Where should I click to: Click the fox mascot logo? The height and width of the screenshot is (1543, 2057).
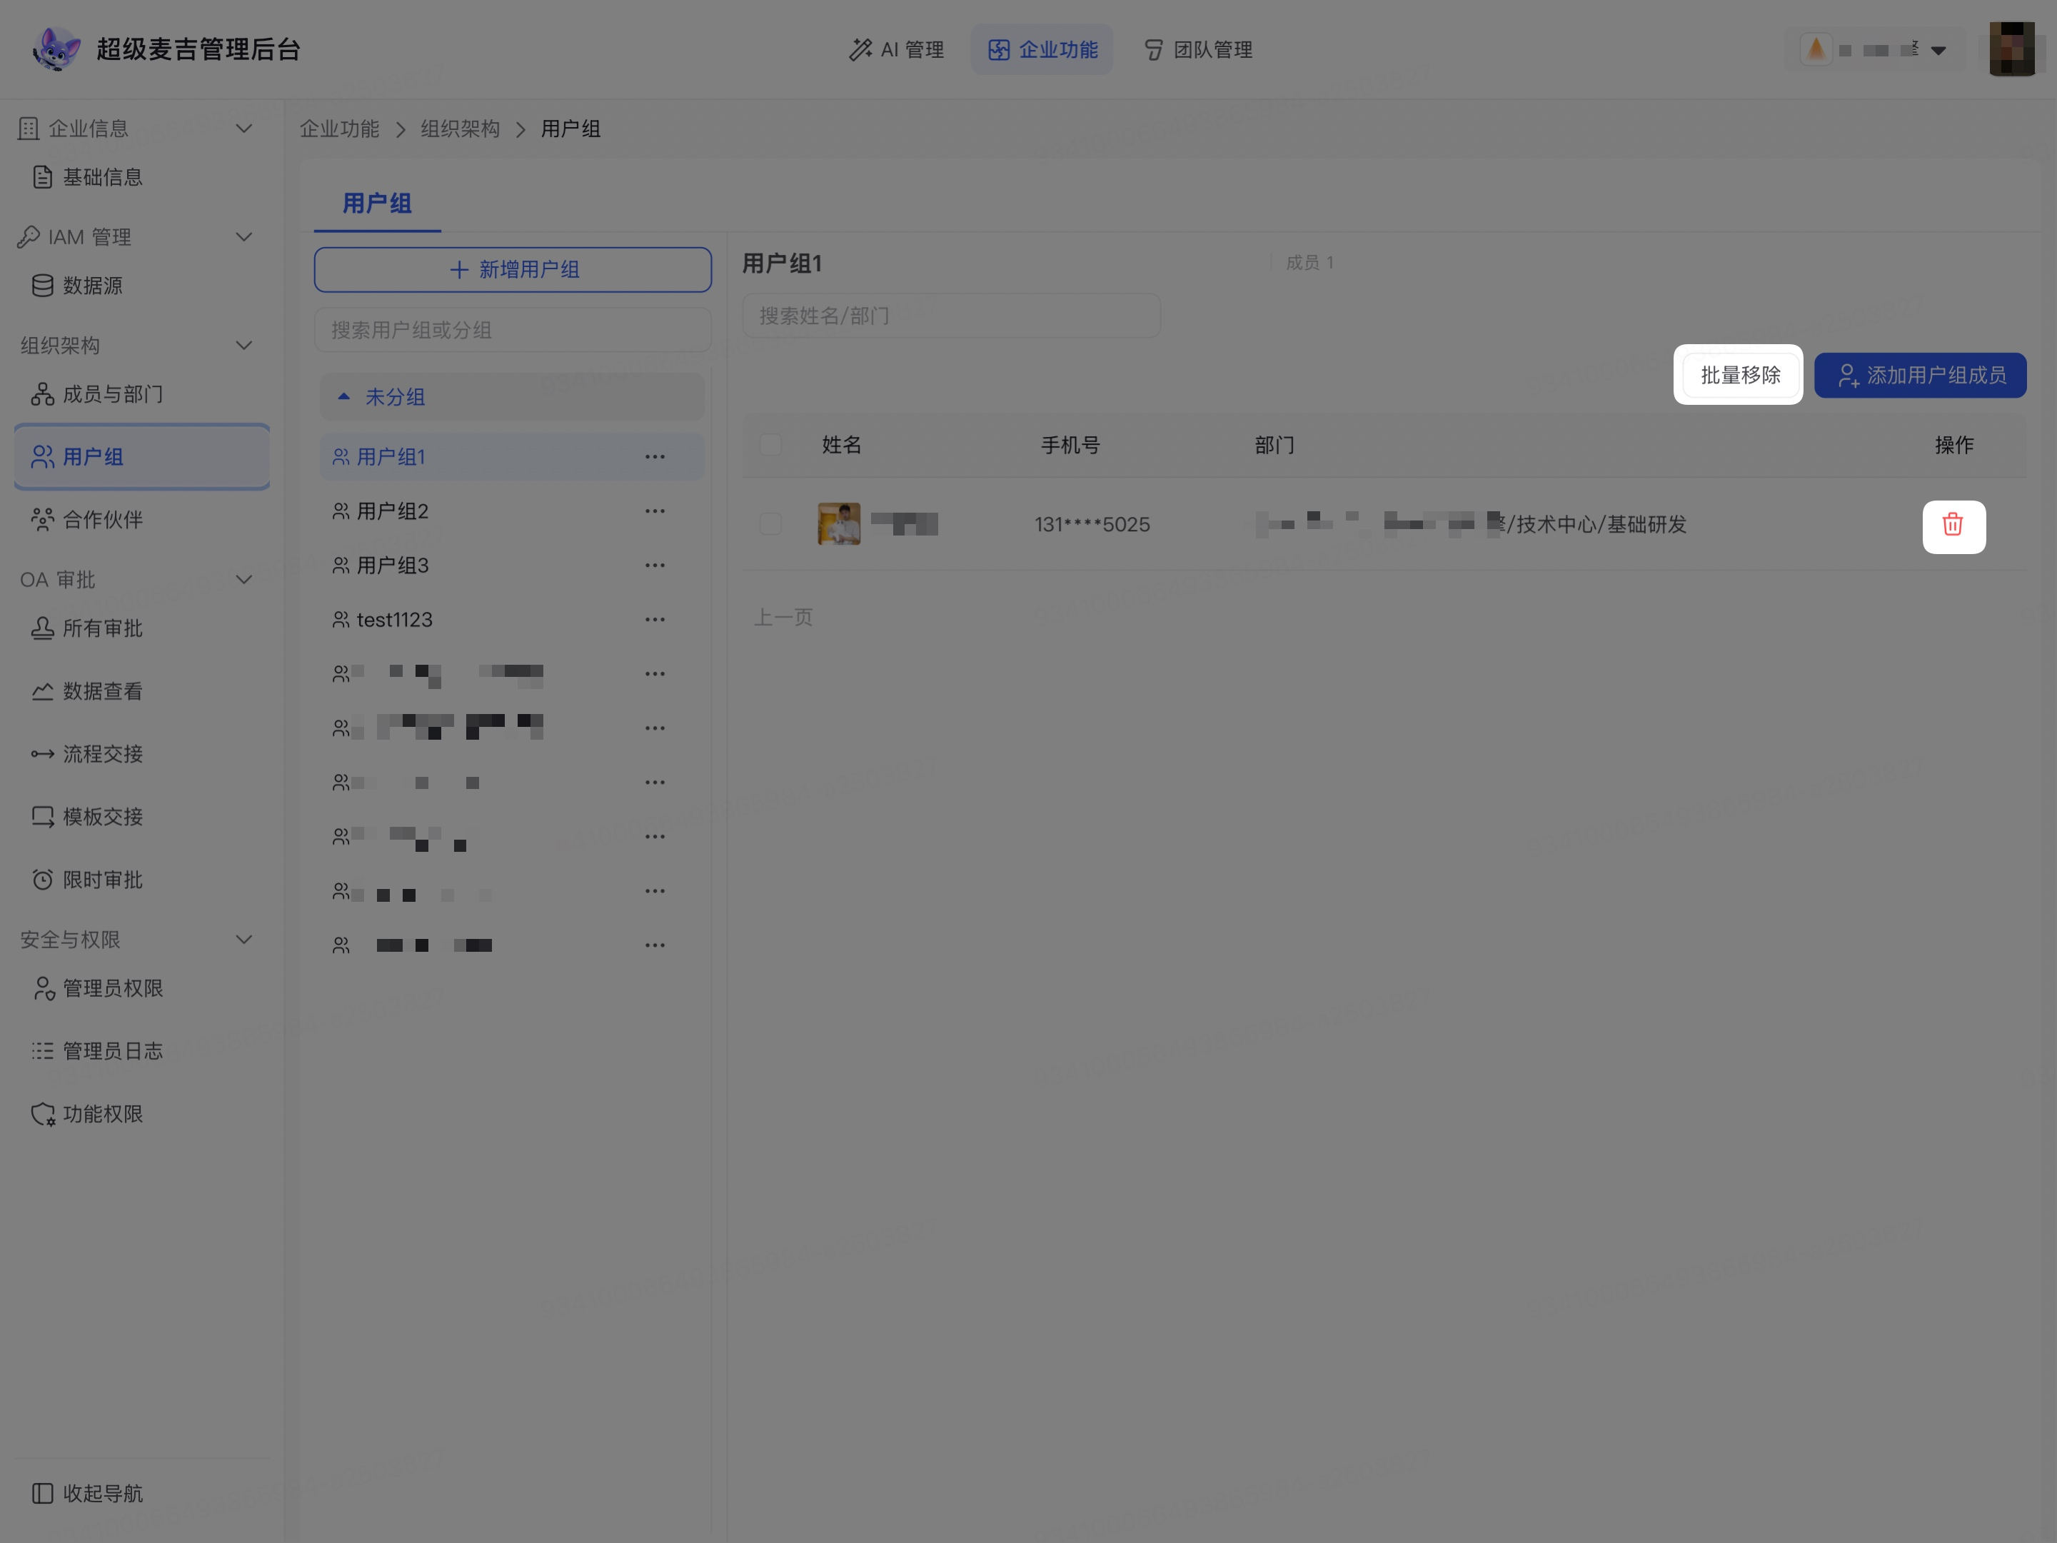[x=56, y=49]
